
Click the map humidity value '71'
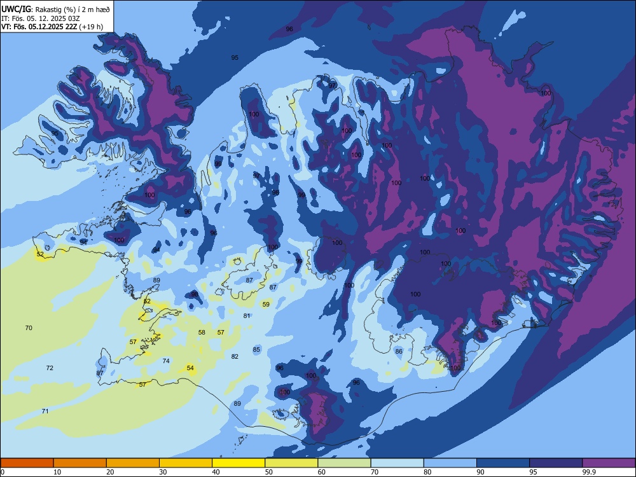[x=45, y=411]
